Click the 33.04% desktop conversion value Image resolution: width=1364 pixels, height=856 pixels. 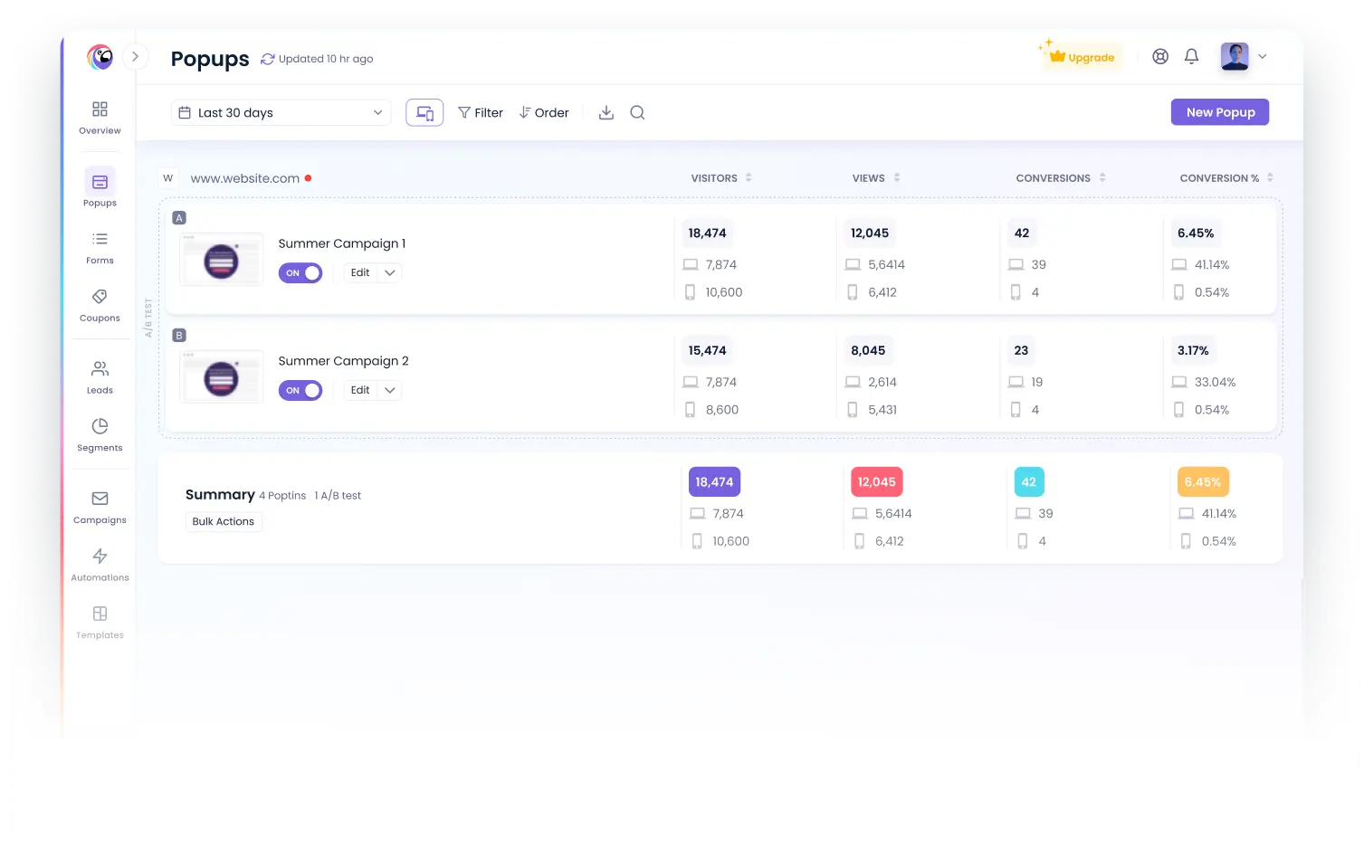(1215, 382)
